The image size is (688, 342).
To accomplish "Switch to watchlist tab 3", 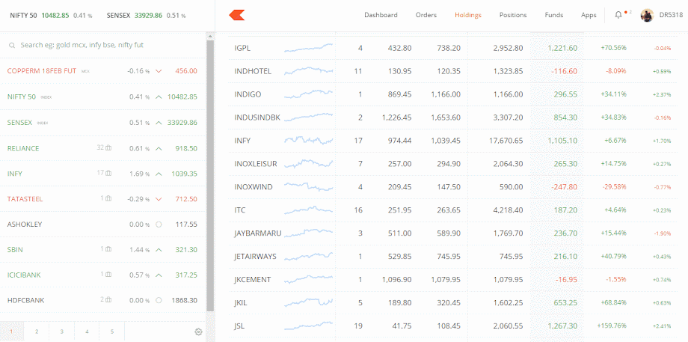I will coord(62,332).
